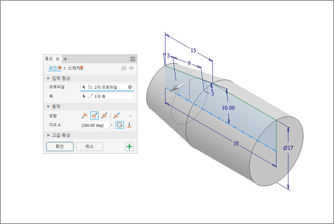This screenshot has width=334, height=224.
Task: Collapse the 입력 형상 section
Action: (48, 78)
